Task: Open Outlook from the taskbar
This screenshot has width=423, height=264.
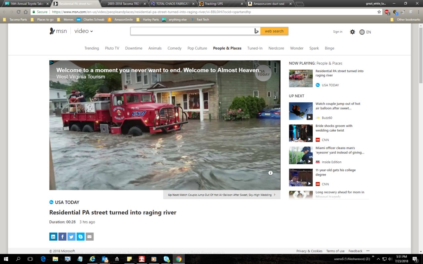Action: [105, 259]
